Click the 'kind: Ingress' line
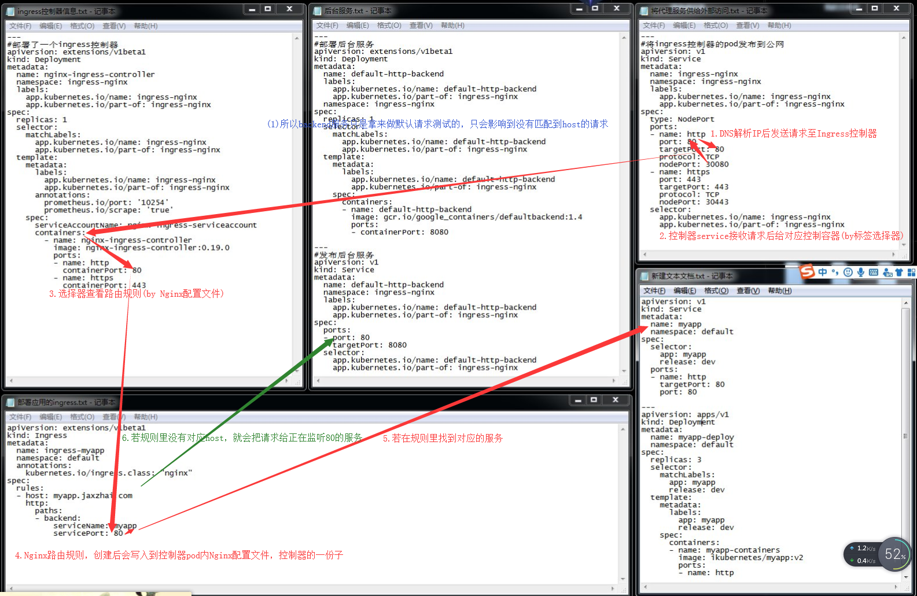917x596 pixels. click(37, 436)
